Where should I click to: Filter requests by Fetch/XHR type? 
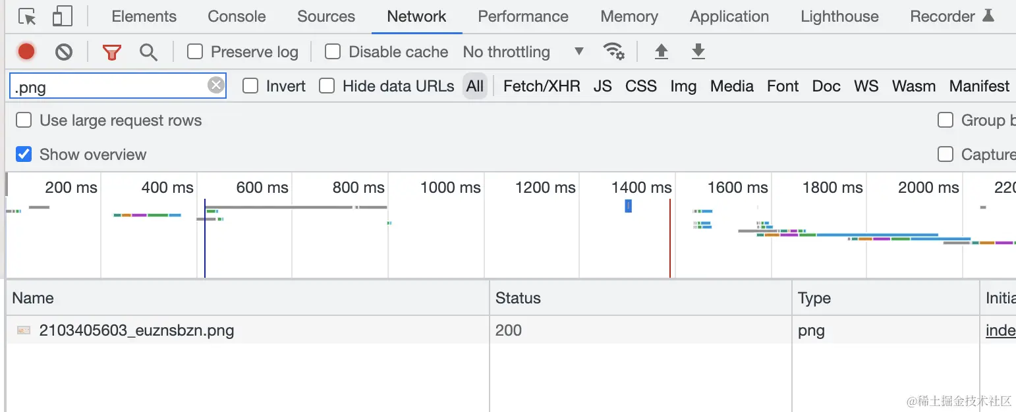[x=542, y=86]
